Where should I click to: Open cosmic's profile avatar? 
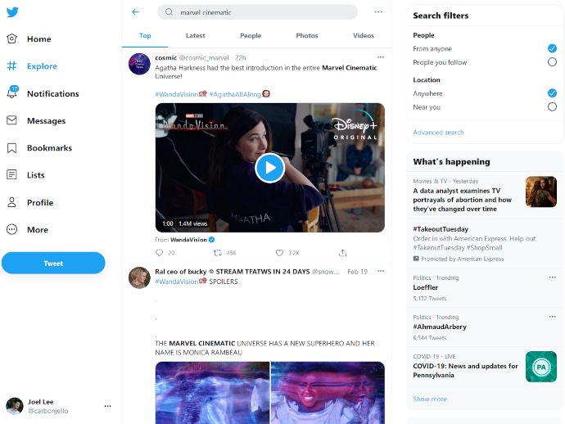click(139, 64)
